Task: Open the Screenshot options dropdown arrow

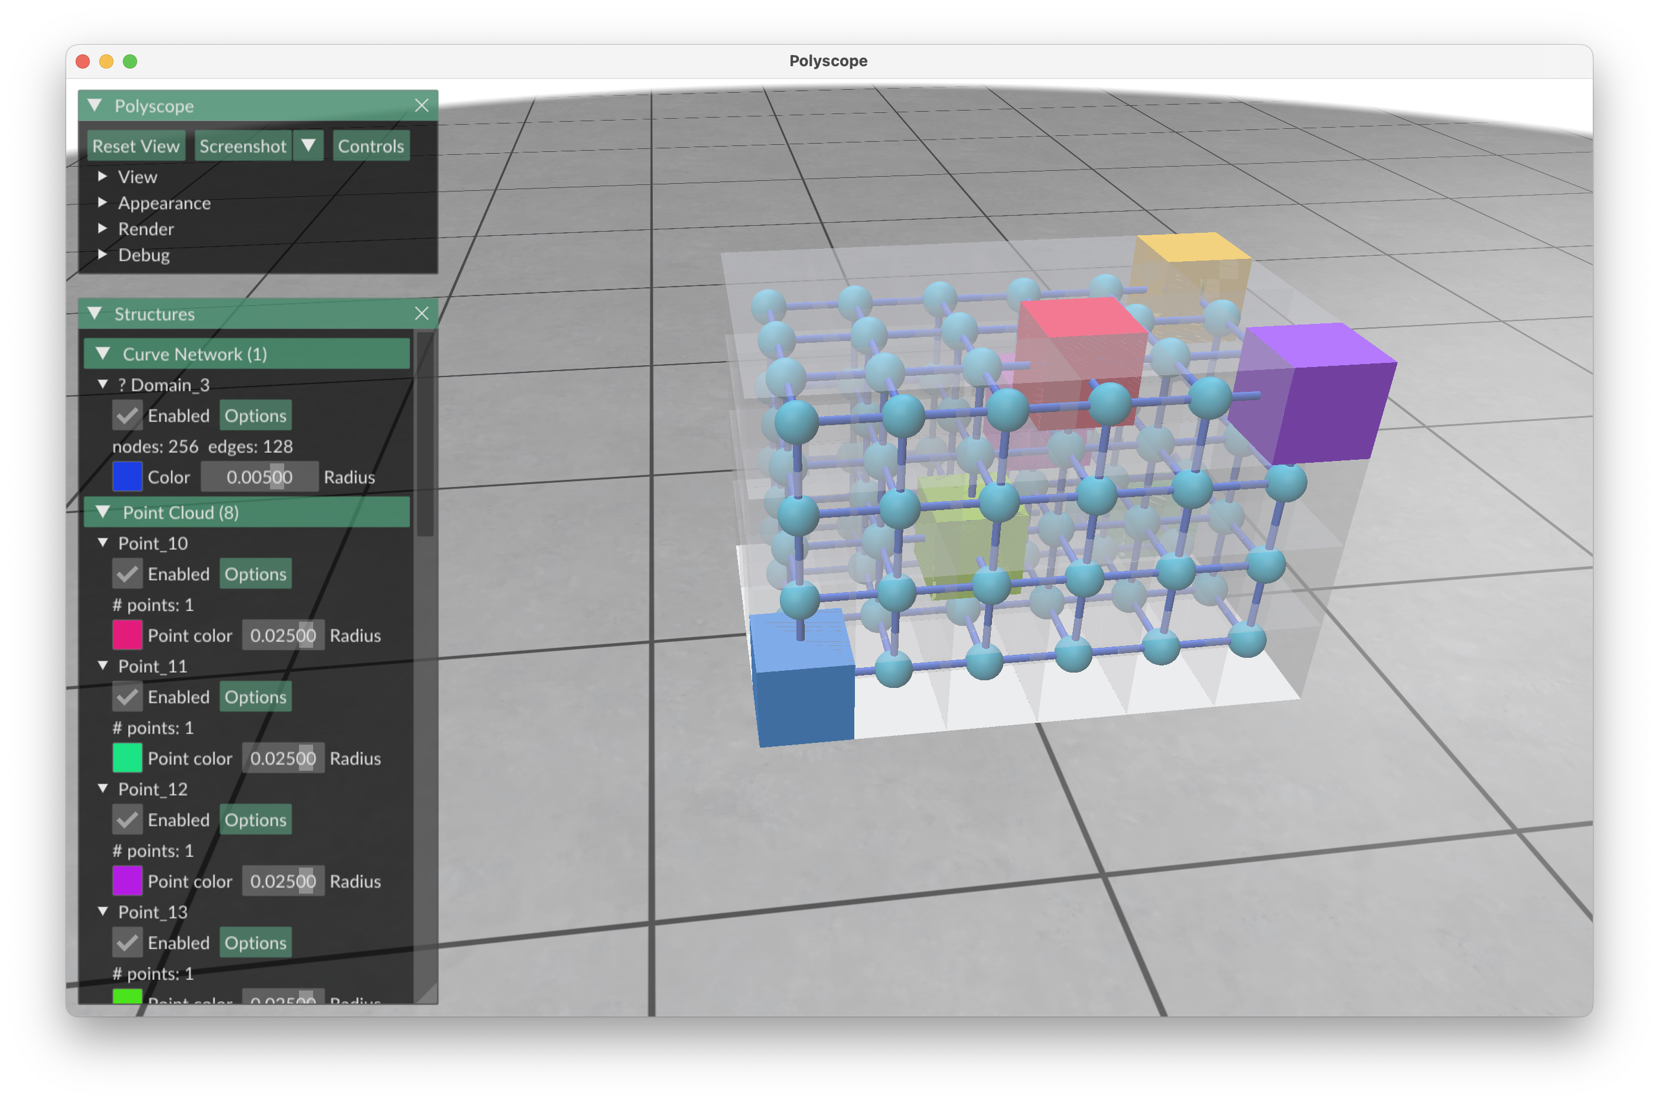Action: pos(308,146)
